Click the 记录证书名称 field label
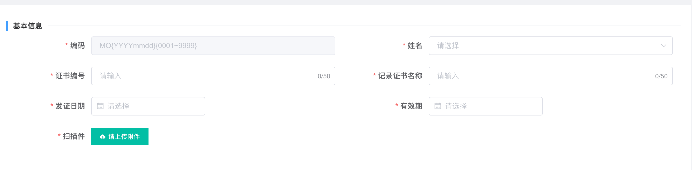 [x=400, y=76]
